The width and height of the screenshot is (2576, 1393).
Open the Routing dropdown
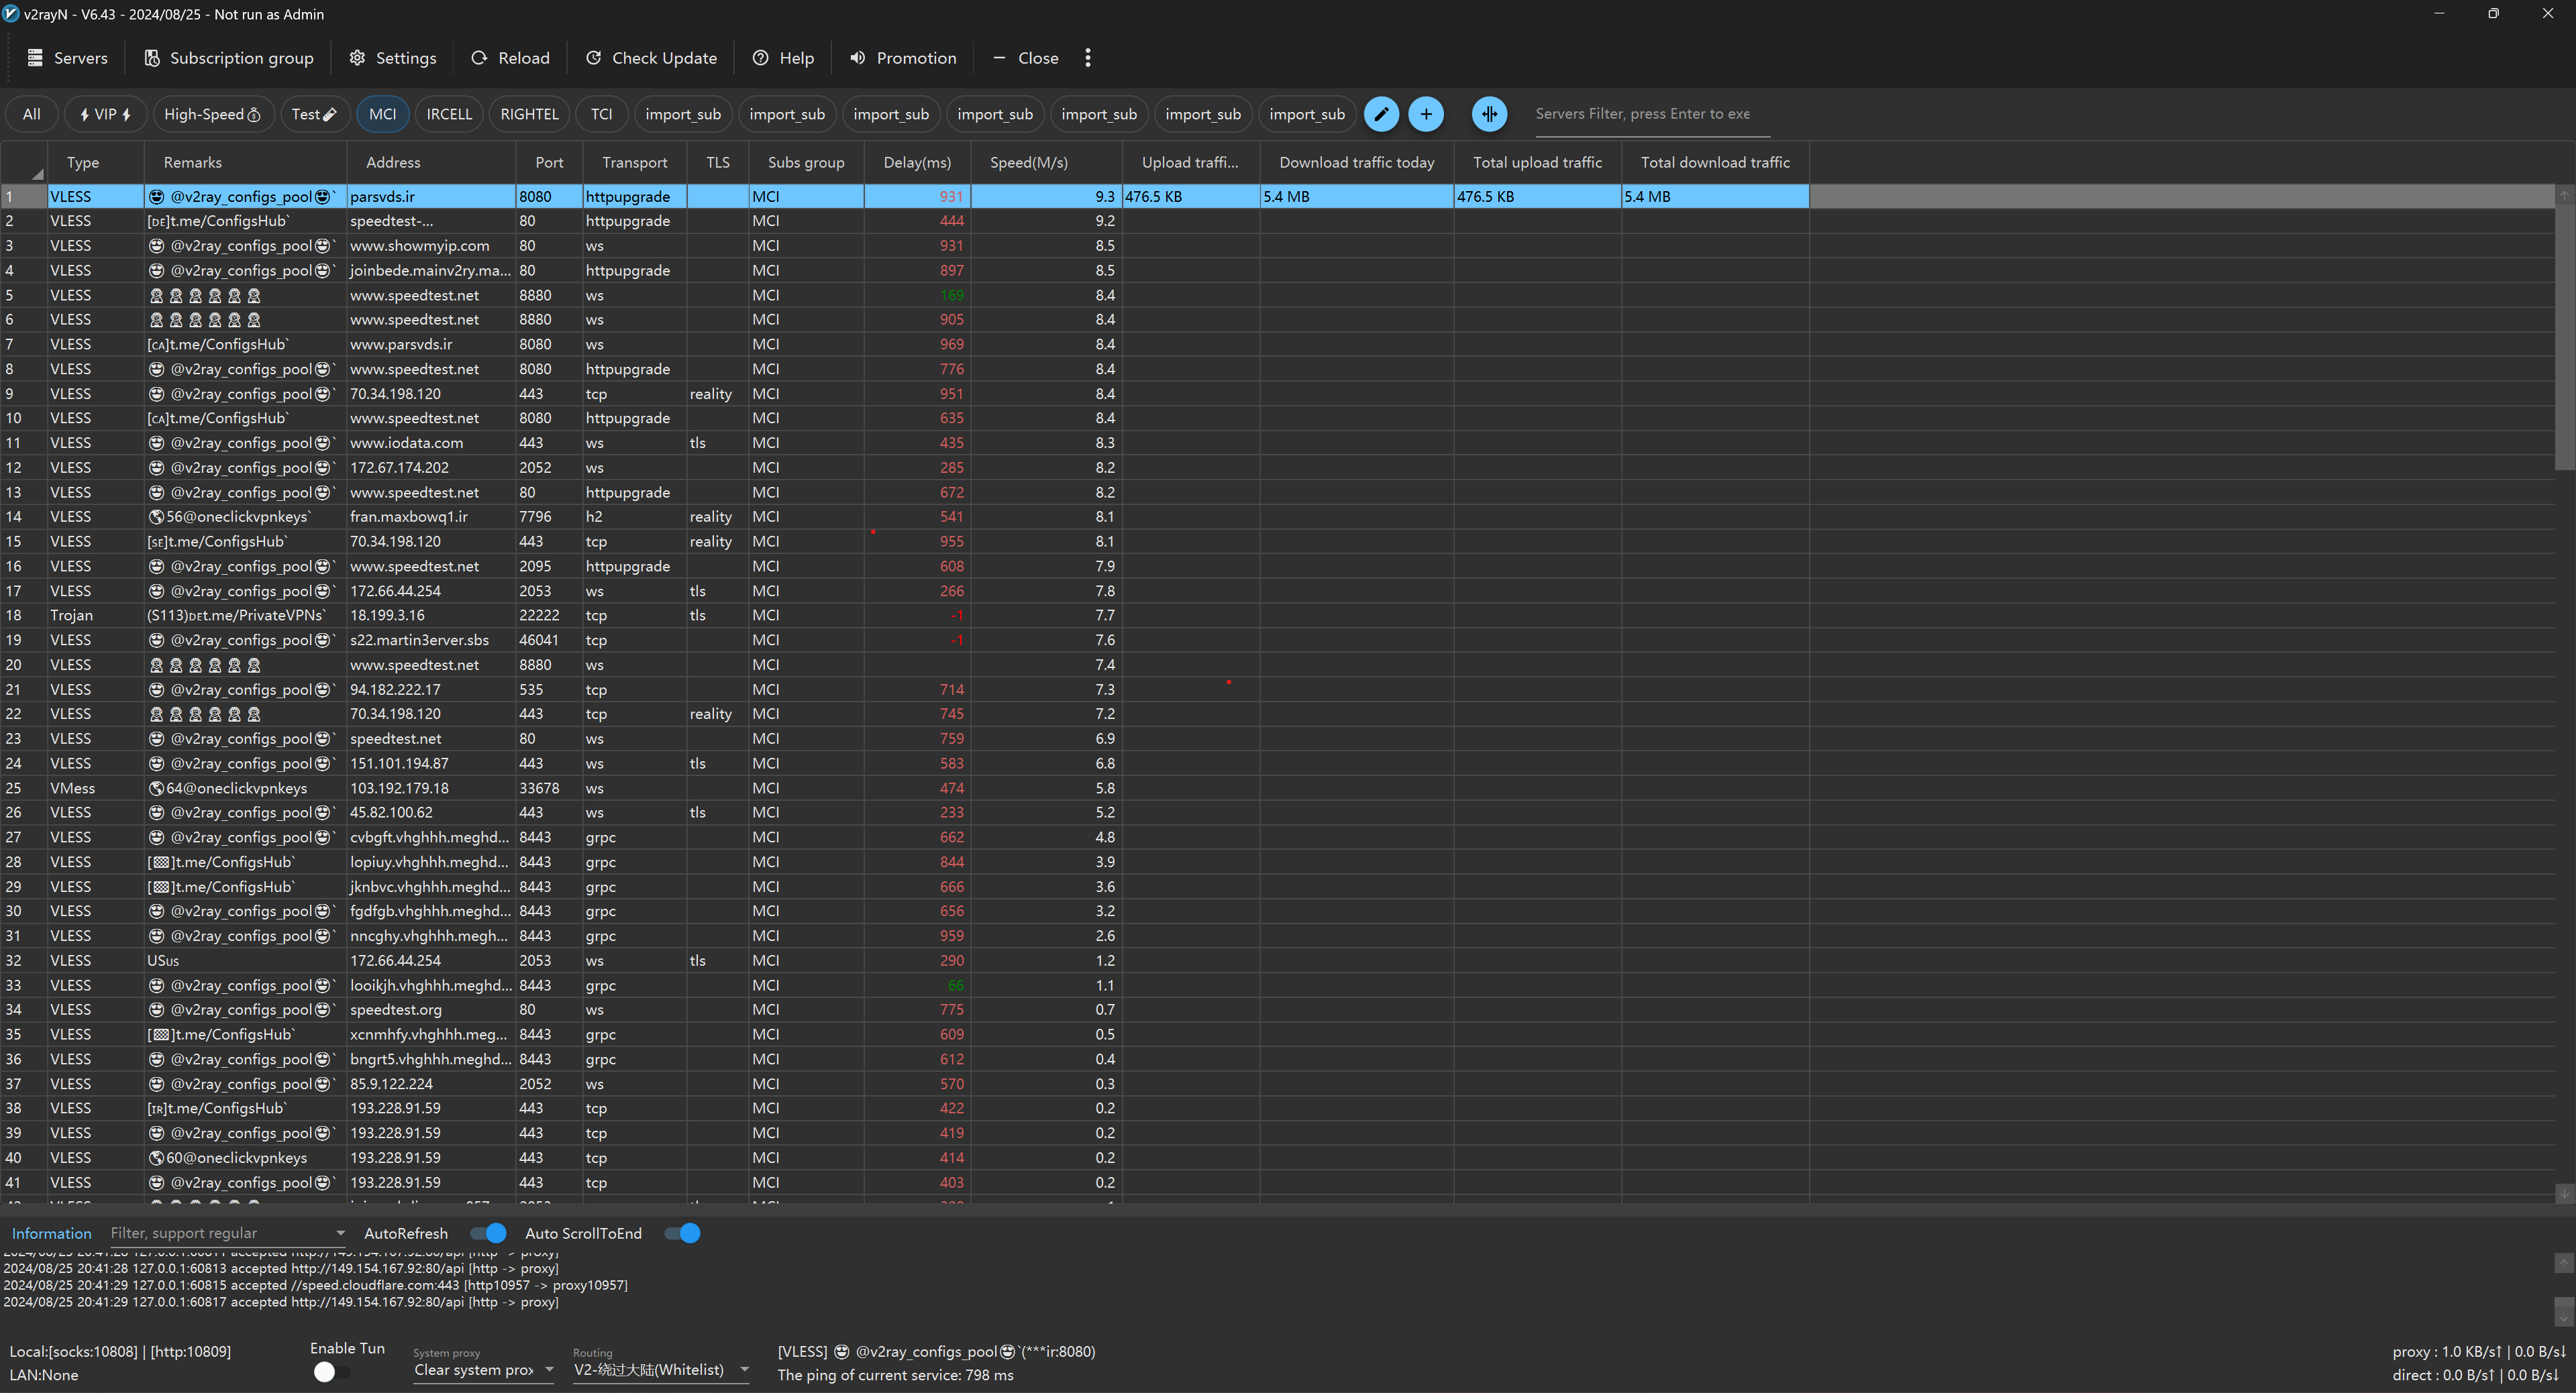pos(661,1370)
